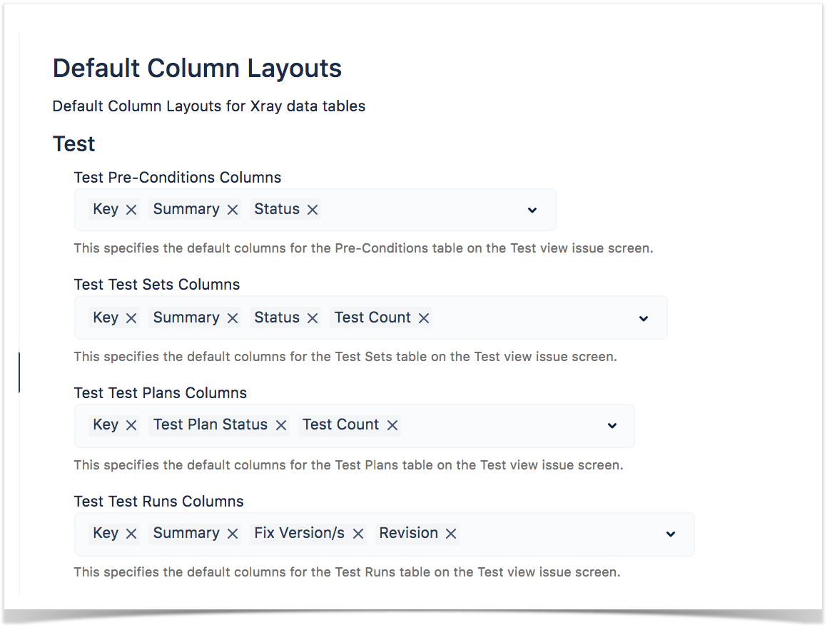Open the Test Test Sets Columns dropdown
The height and width of the screenshot is (630, 832).
point(644,318)
